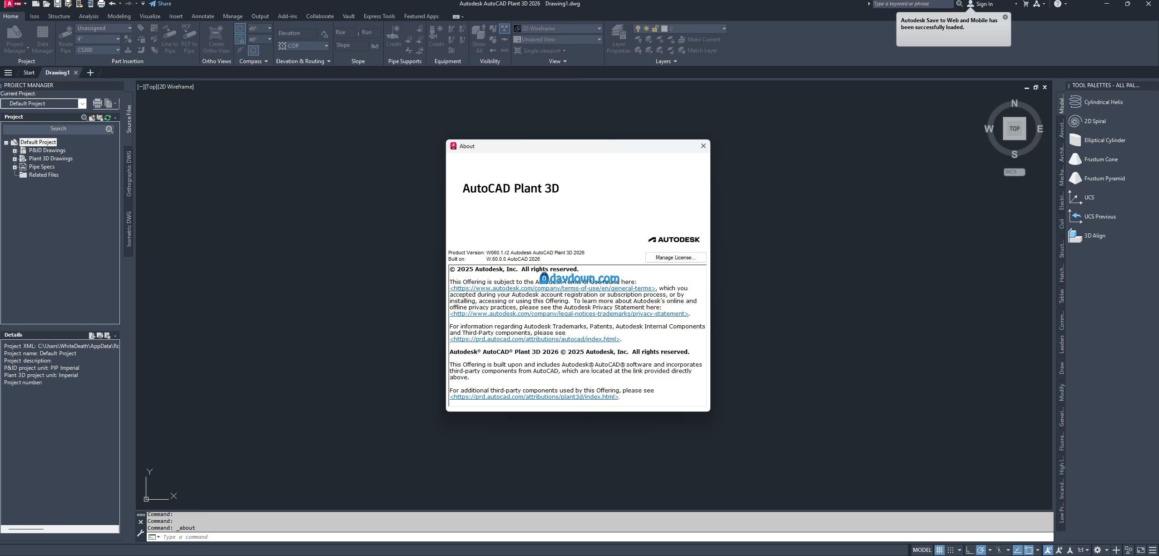
Task: Select the Cylindrical Helix tool
Action: coord(1096,102)
